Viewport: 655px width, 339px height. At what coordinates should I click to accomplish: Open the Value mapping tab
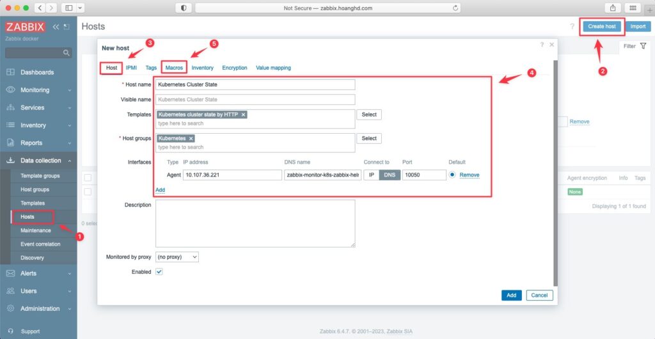[274, 68]
